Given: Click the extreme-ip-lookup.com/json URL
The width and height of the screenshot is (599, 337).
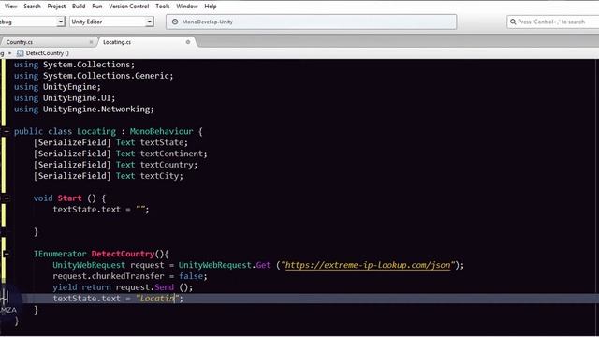Looking at the screenshot, I should pyautogui.click(x=368, y=265).
